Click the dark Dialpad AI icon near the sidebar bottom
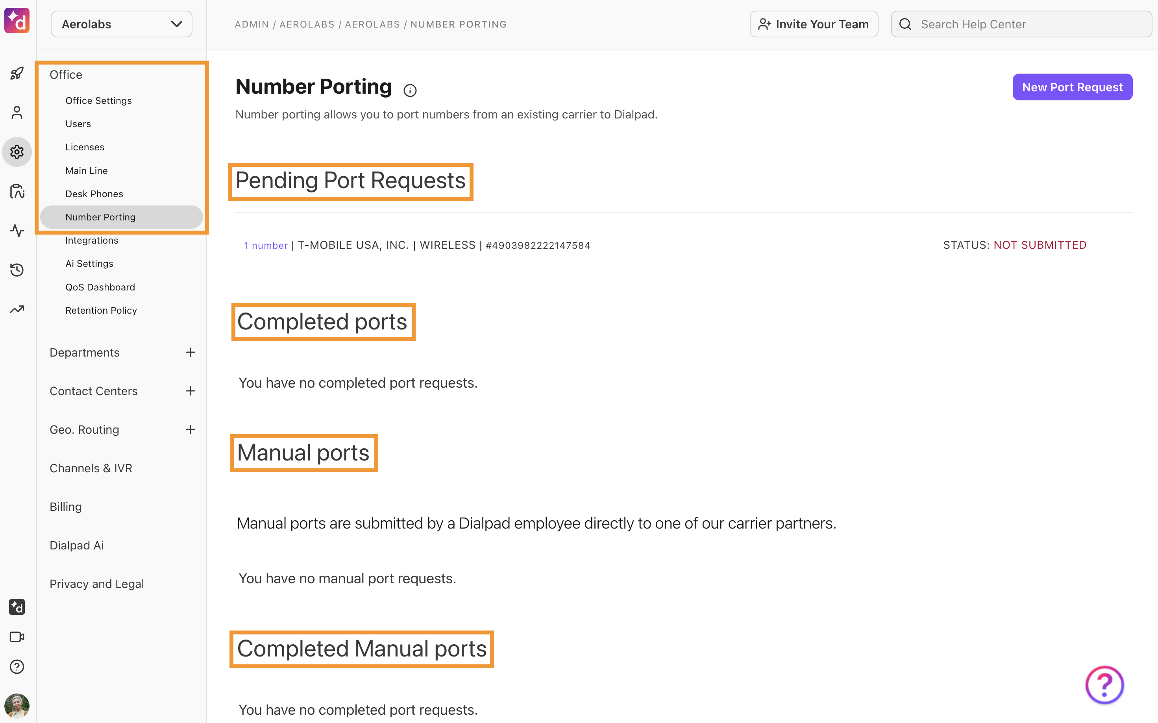 tap(17, 607)
